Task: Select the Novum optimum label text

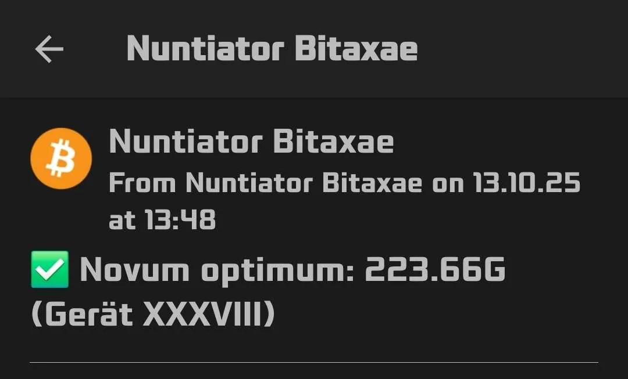Action: coord(217,270)
